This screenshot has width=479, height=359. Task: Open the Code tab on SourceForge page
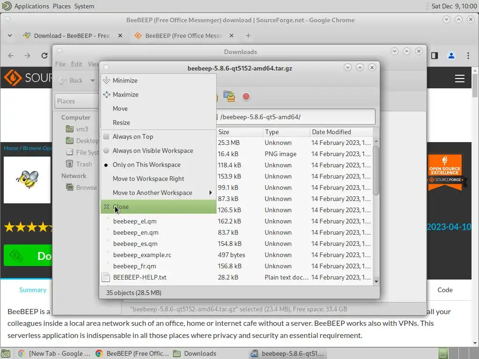pyautogui.click(x=445, y=290)
